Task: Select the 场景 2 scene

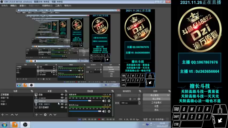Action: coord(17,104)
